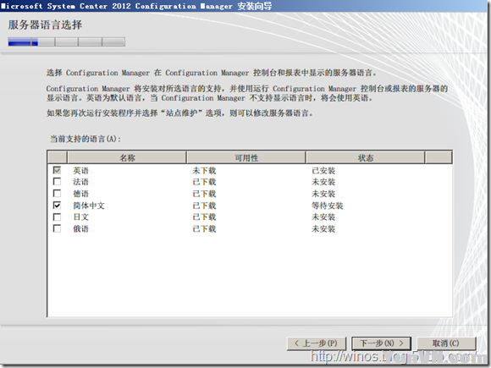Click the 服务器语言选择 page heading

coord(45,25)
